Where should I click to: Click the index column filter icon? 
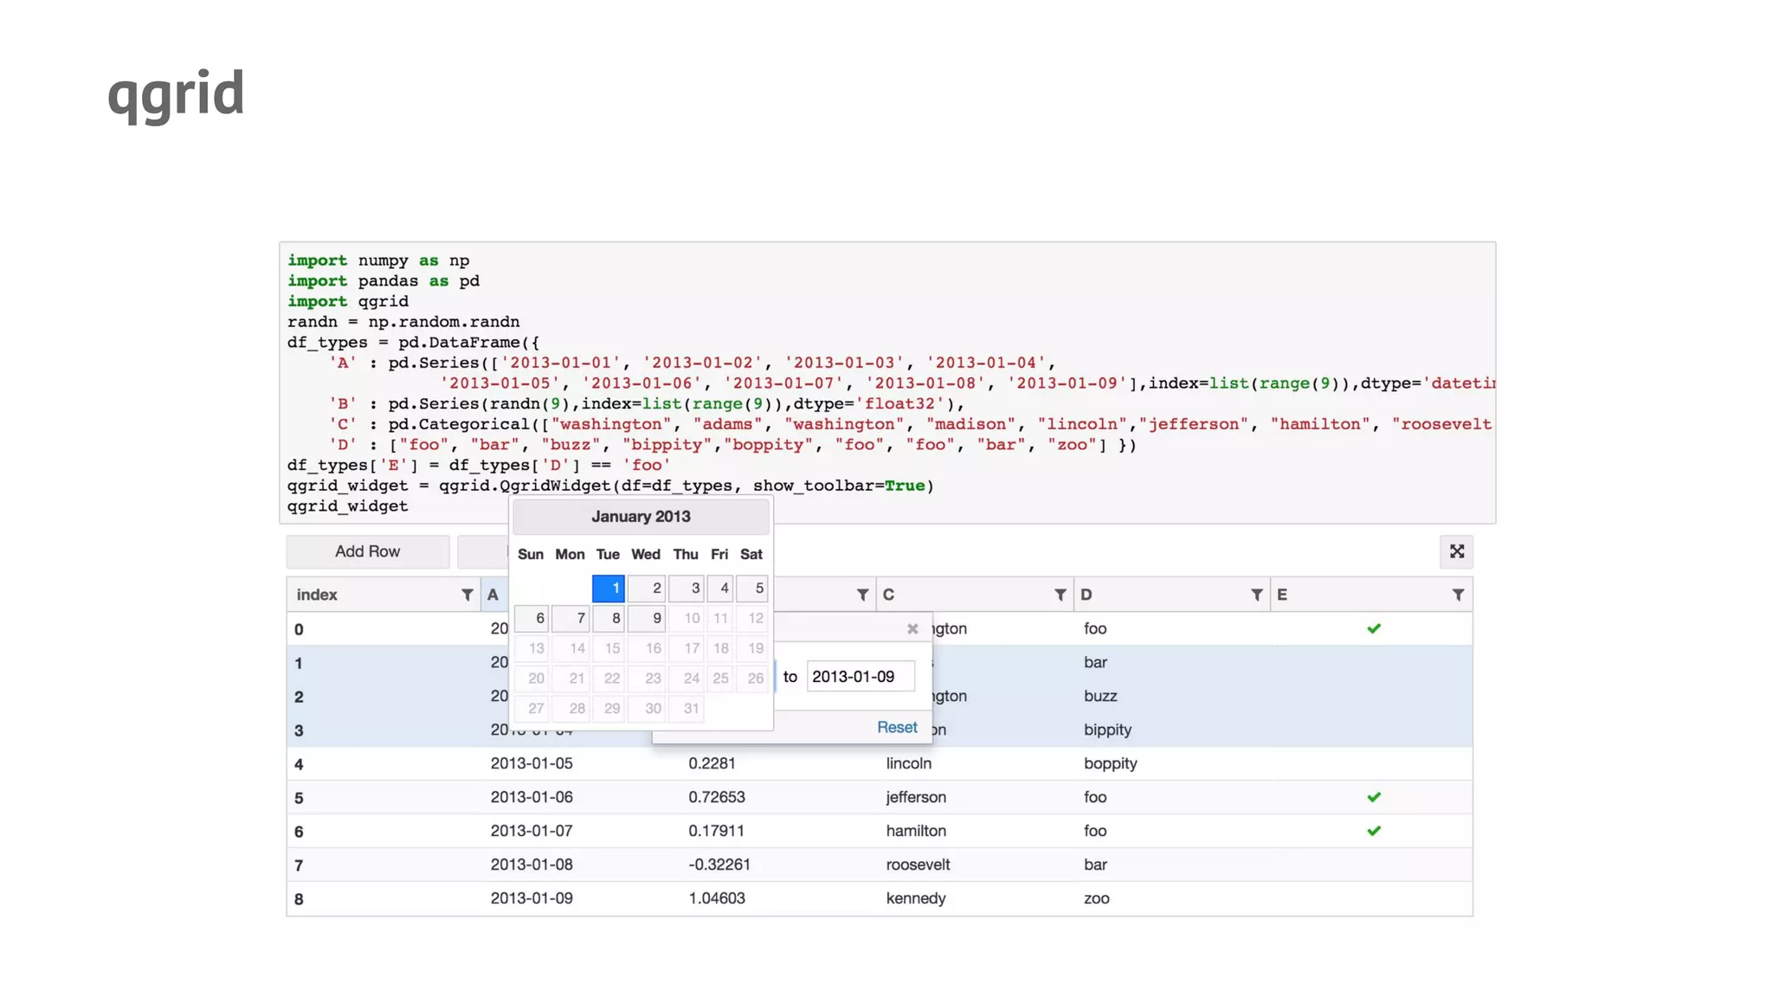click(467, 595)
